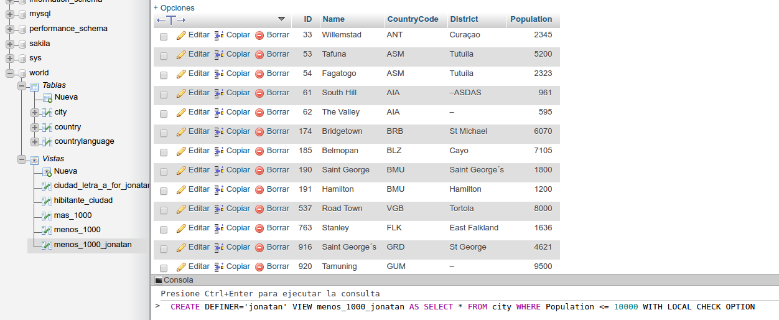The height and width of the screenshot is (320, 779).
Task: Check the checkbox for South Hill row
Action: [164, 94]
